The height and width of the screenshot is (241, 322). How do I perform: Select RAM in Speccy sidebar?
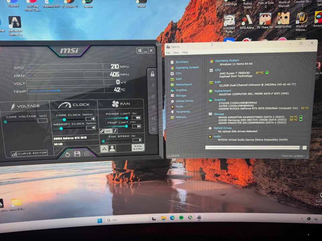179,79
